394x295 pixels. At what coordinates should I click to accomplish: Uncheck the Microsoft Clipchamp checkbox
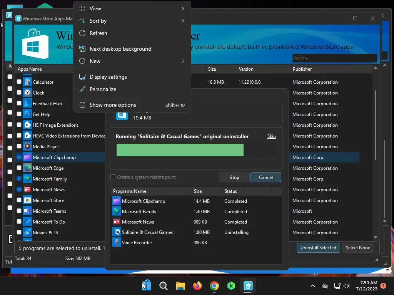pyautogui.click(x=19, y=157)
